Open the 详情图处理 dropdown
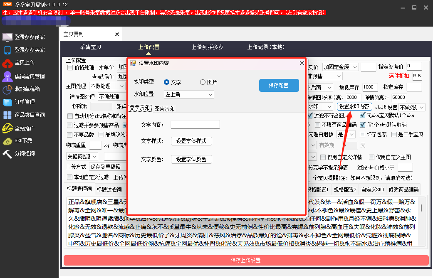This screenshot has width=433, height=278. (112, 97)
